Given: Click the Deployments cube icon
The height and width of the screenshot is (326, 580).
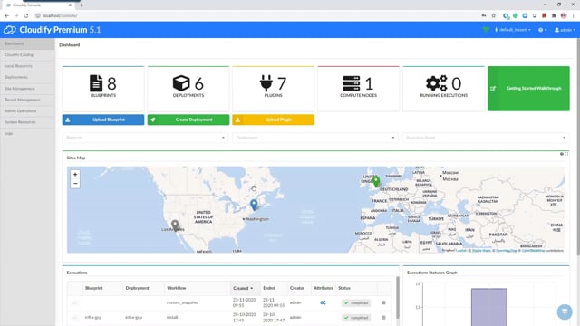Looking at the screenshot, I should click(181, 83).
